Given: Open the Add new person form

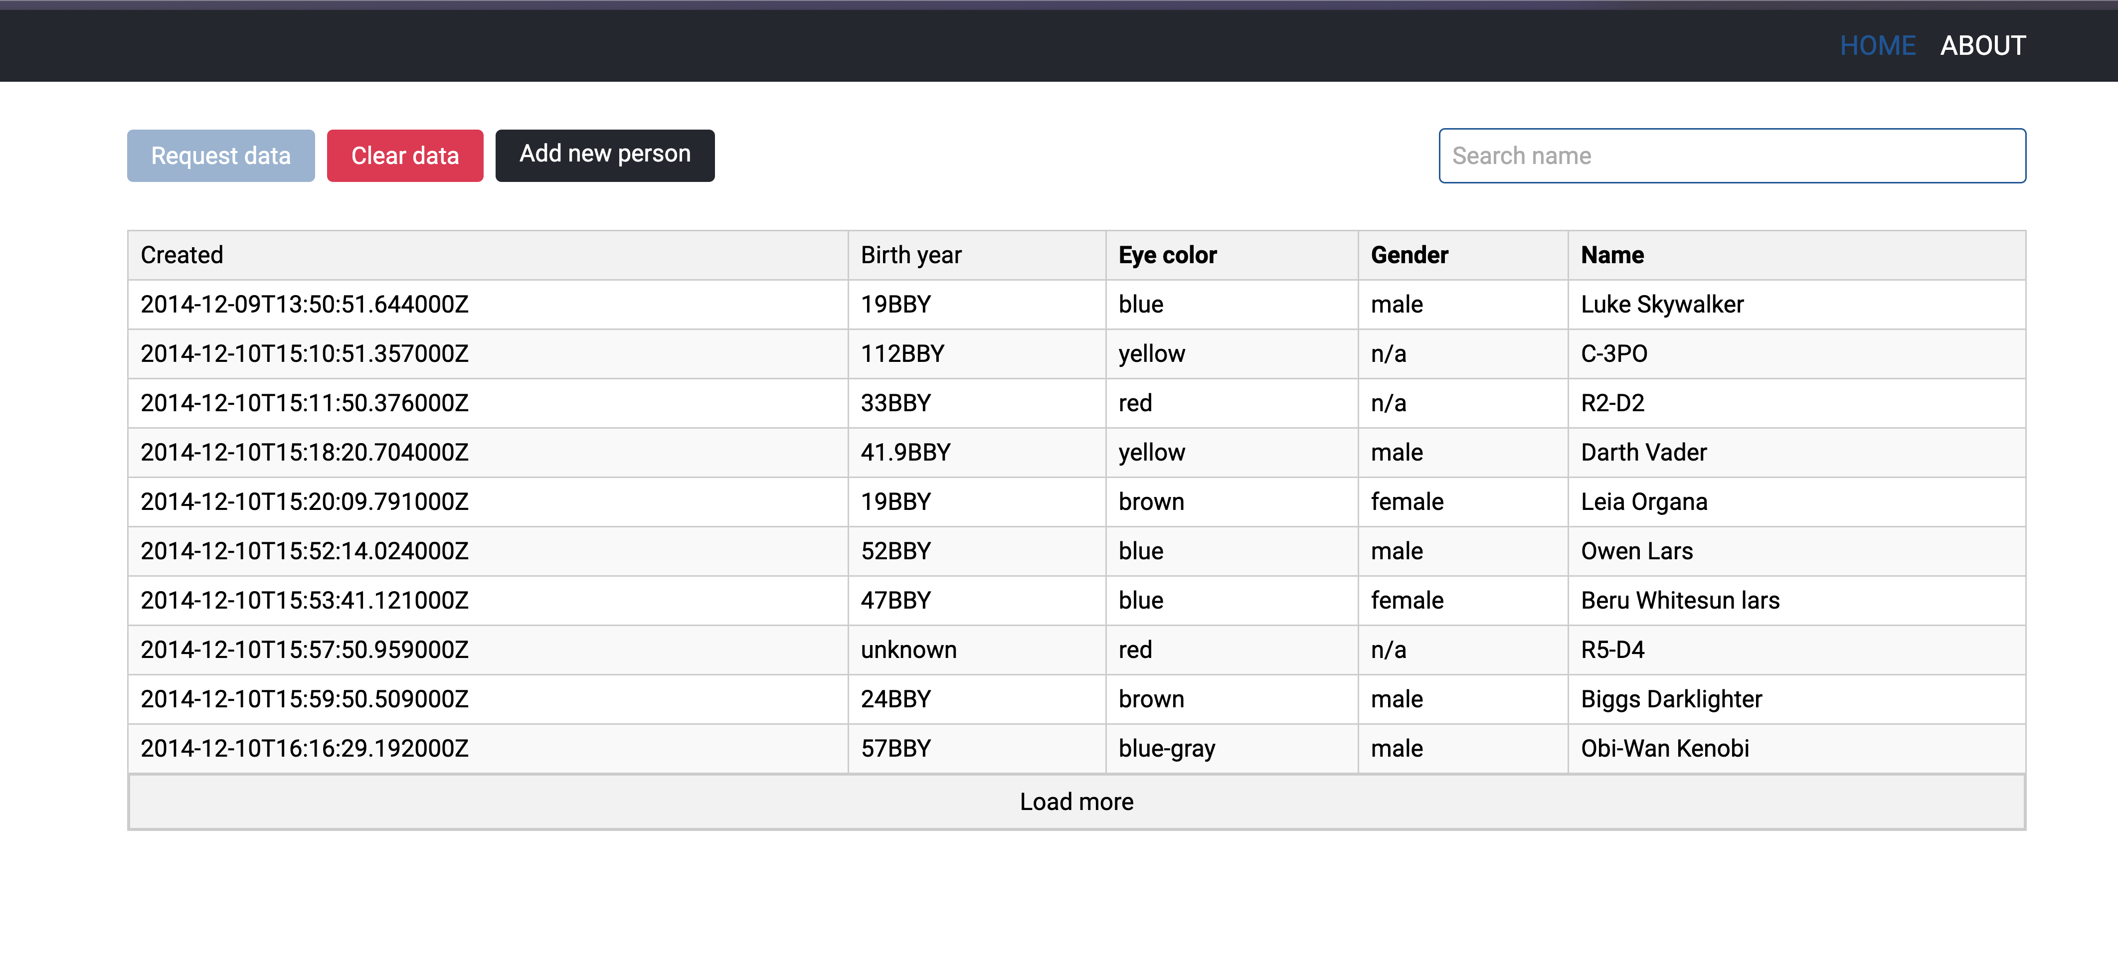Looking at the screenshot, I should (604, 155).
